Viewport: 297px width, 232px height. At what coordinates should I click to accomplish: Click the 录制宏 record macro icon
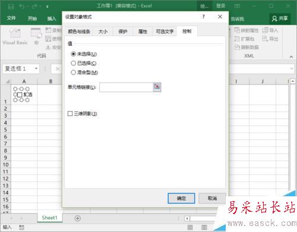[x=48, y=30]
